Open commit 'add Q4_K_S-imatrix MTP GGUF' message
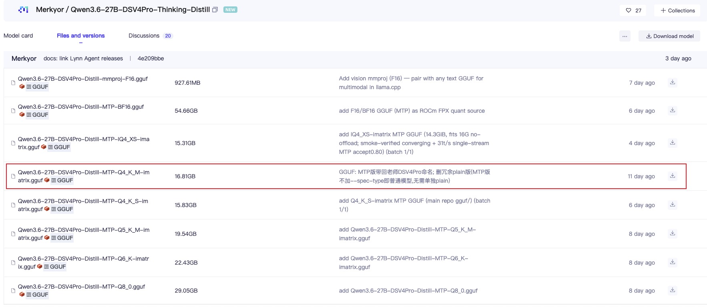Screen dimensions: 707x307 pyautogui.click(x=415, y=205)
